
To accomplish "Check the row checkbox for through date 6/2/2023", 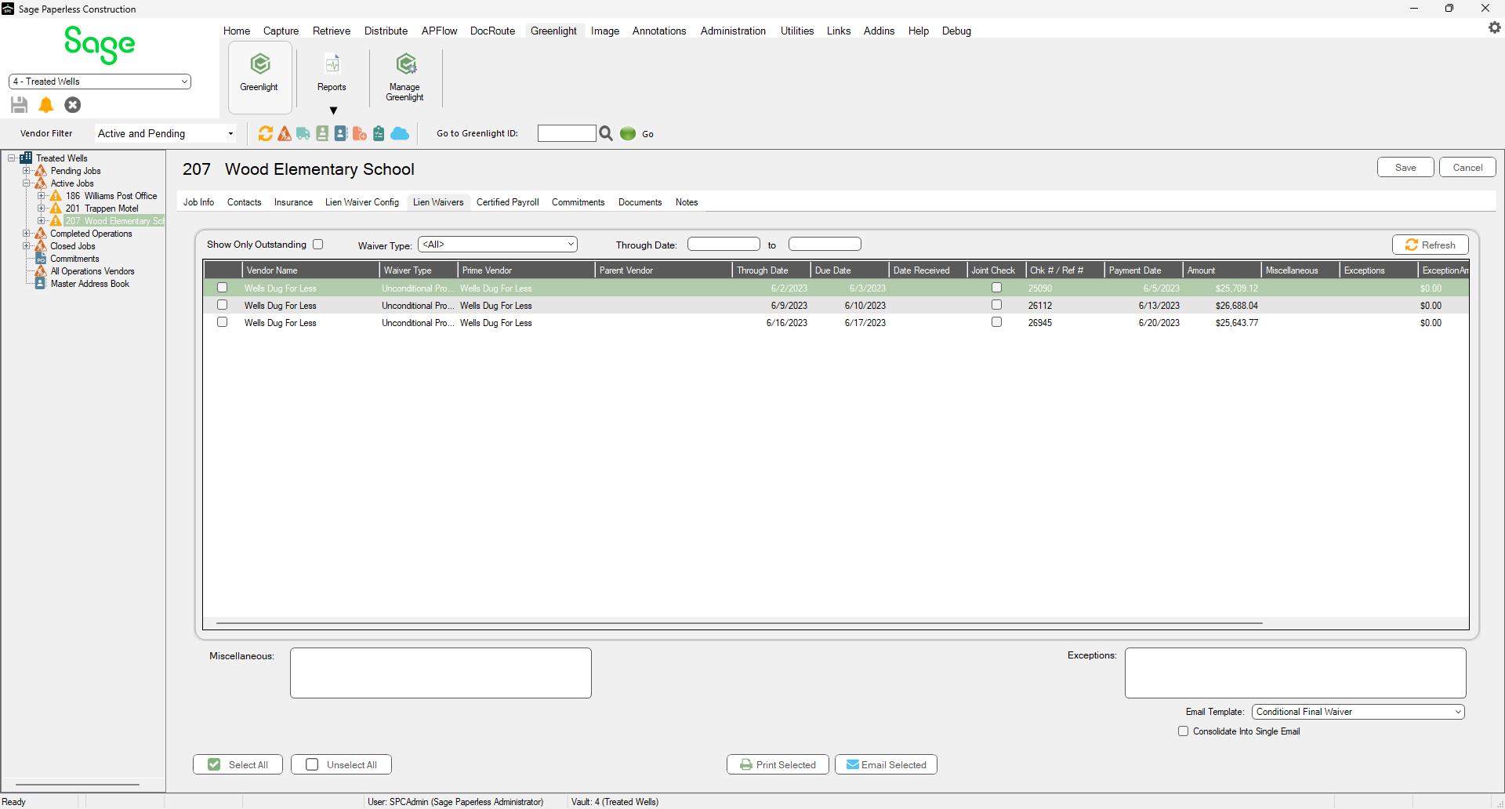I will pos(223,288).
